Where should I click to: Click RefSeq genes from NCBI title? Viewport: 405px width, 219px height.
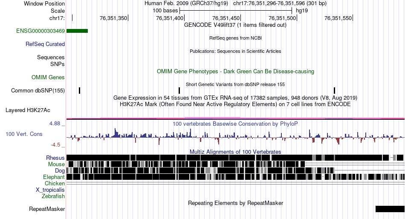(x=235, y=38)
